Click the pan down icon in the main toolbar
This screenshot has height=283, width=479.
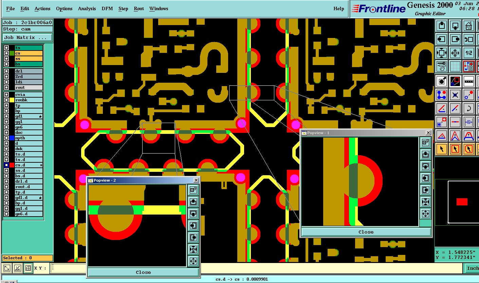tap(455, 25)
